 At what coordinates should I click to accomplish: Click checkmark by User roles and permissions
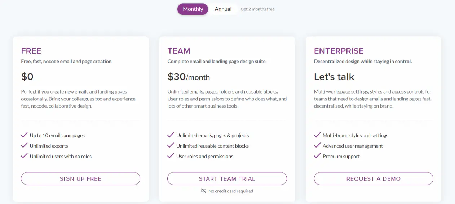click(171, 156)
